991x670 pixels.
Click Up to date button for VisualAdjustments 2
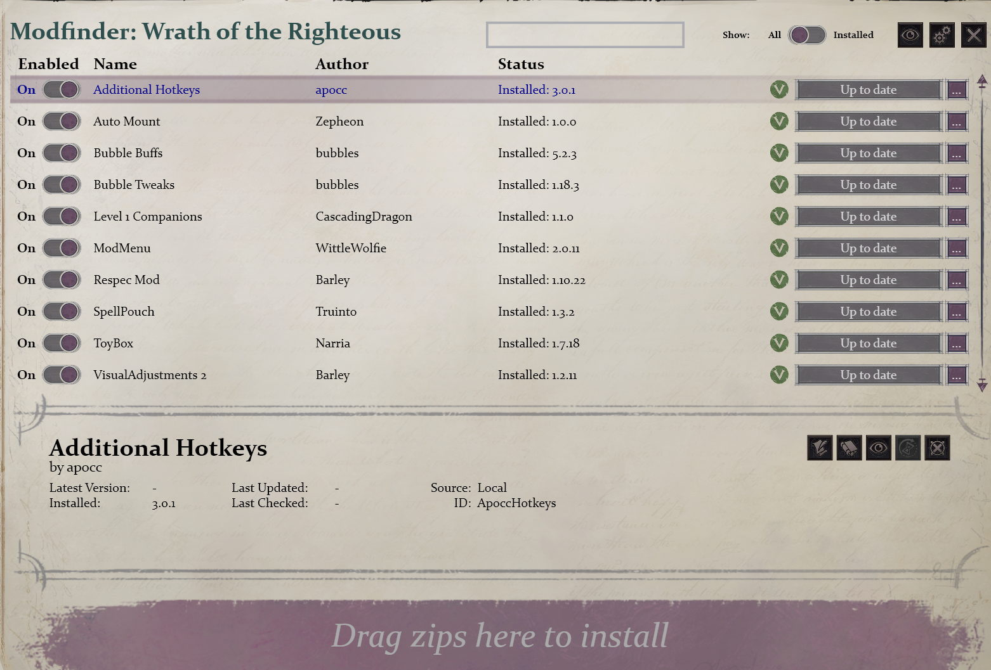(x=869, y=375)
